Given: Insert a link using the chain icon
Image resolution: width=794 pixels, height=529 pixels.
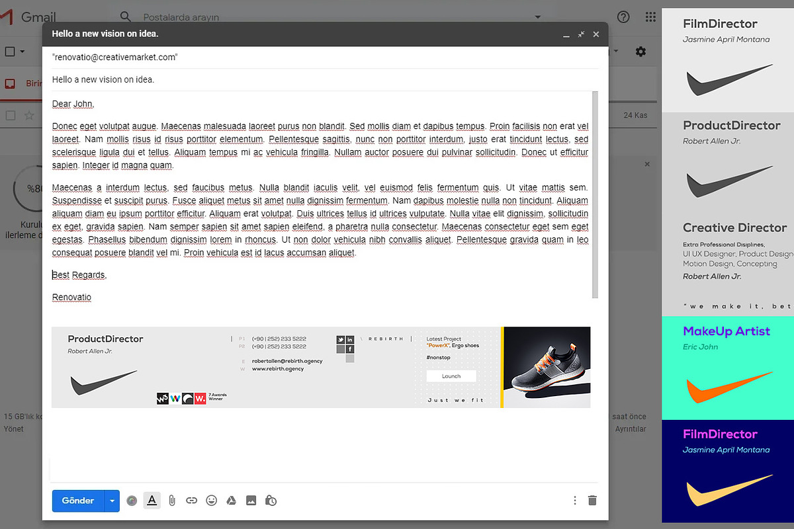Looking at the screenshot, I should pyautogui.click(x=191, y=501).
